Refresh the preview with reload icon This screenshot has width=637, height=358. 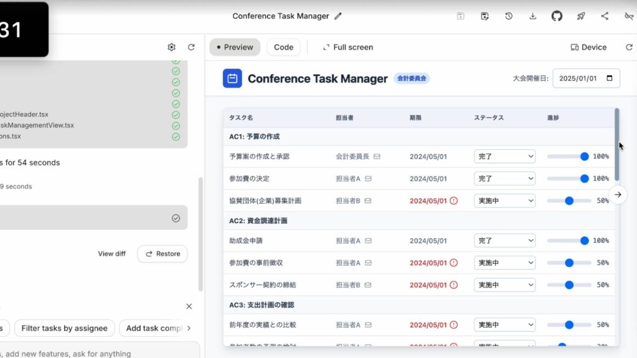(629, 47)
